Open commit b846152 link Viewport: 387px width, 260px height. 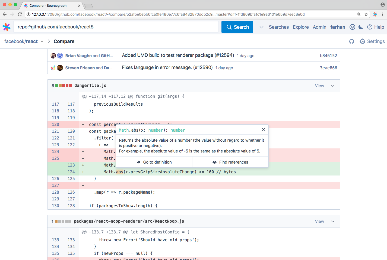pos(328,55)
